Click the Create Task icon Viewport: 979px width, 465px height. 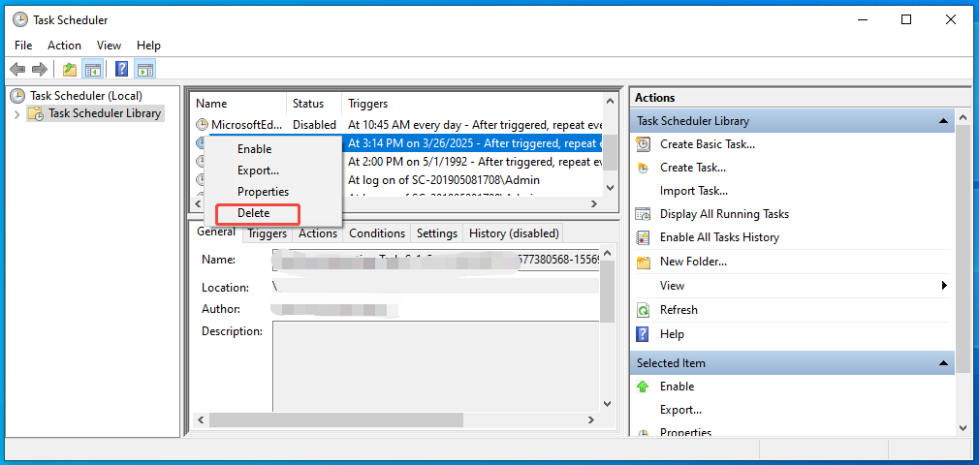[643, 168]
